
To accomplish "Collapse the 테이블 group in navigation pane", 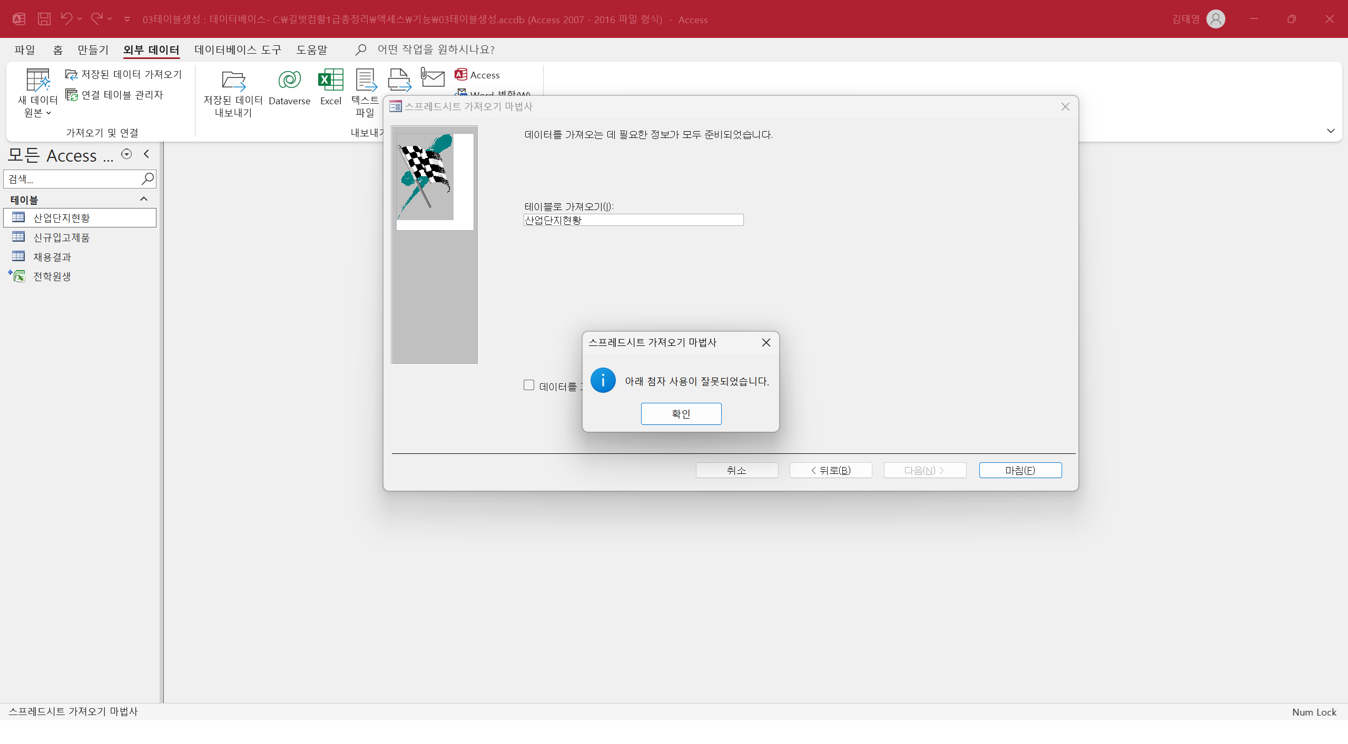I will click(x=143, y=199).
